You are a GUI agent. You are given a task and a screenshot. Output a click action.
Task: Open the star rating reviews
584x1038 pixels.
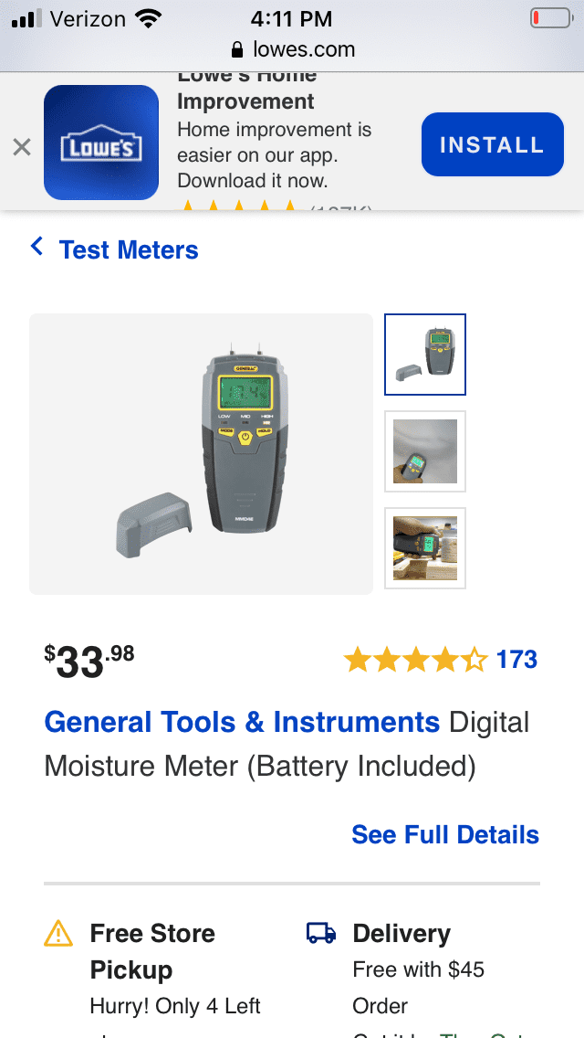(x=415, y=660)
